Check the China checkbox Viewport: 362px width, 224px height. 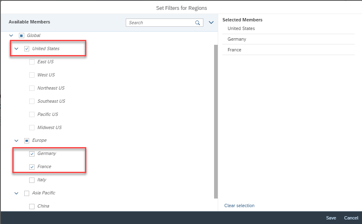(x=32, y=206)
